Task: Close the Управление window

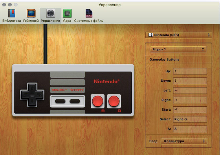Action: point(4,5)
